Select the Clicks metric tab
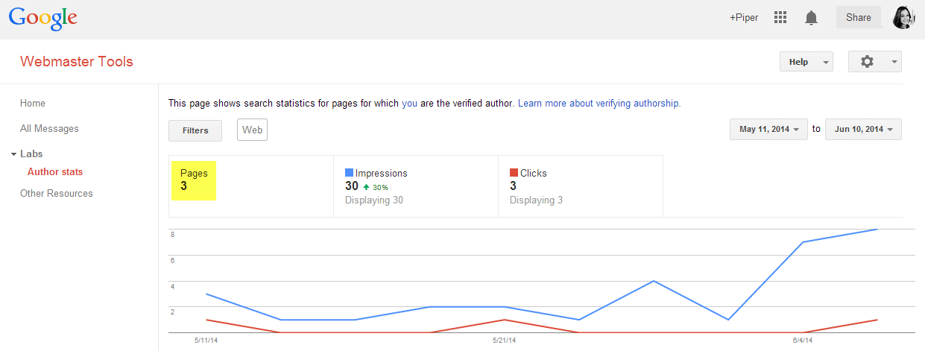Image resolution: width=925 pixels, height=351 pixels. tap(581, 186)
